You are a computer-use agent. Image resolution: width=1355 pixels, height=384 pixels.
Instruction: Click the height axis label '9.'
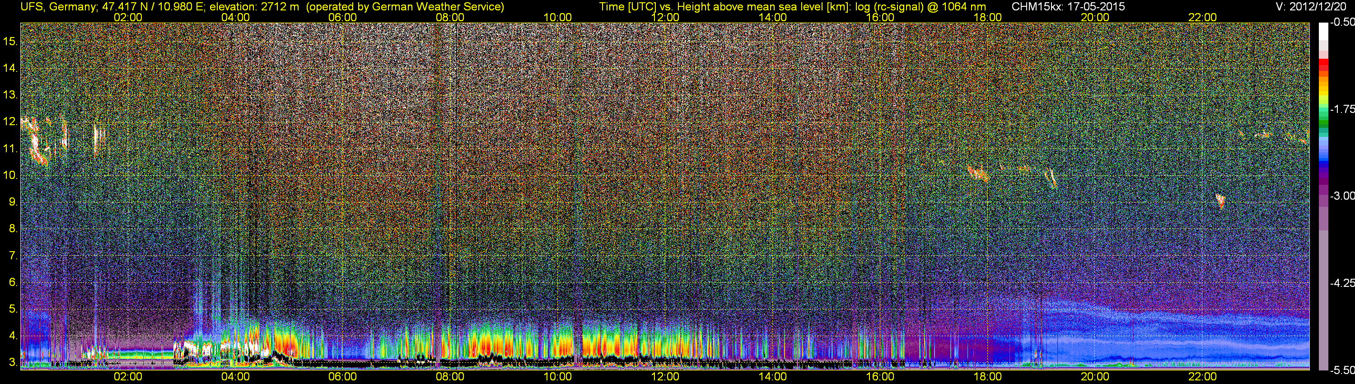13,201
